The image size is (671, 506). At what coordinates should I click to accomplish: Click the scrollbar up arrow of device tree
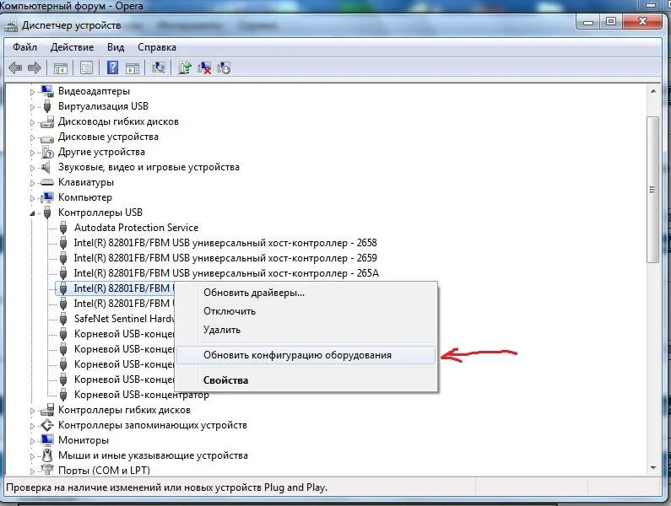(653, 91)
